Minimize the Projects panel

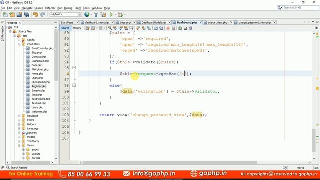[x=55, y=23]
